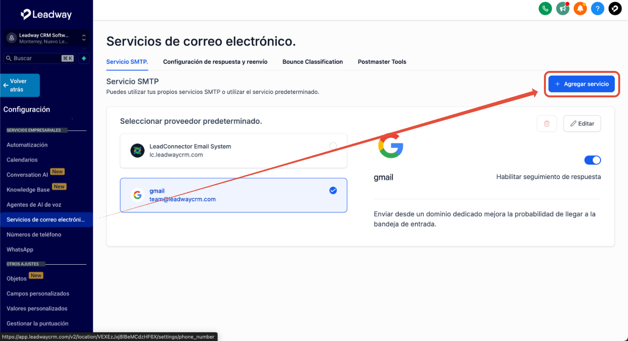Click the gmail label under Google logo
The width and height of the screenshot is (628, 341).
(x=384, y=177)
